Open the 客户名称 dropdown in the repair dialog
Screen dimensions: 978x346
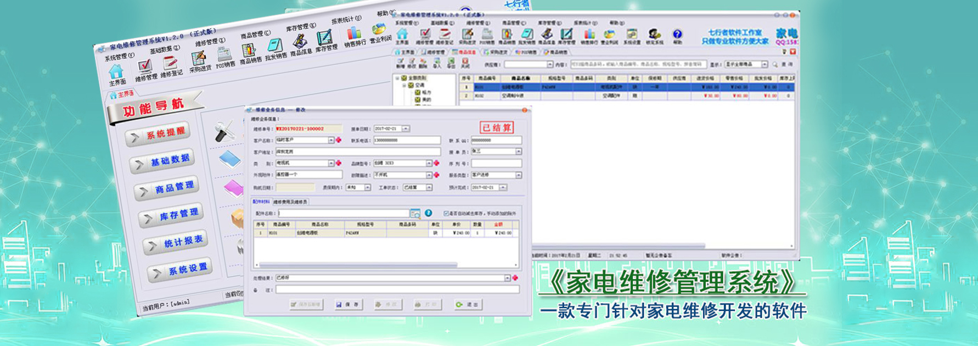coord(331,140)
